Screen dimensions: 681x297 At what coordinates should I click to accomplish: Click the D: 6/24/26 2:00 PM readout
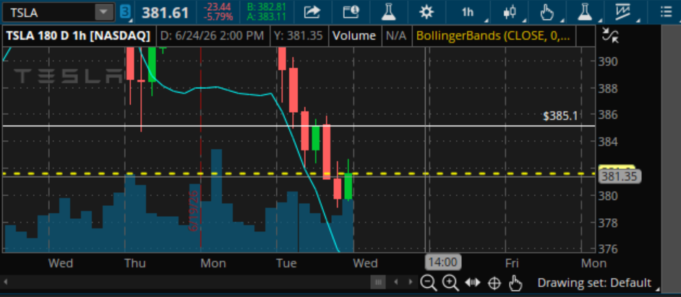tap(212, 35)
